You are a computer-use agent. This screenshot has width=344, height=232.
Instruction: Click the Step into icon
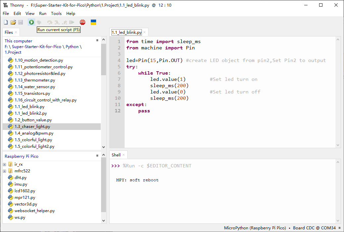tap(57, 22)
